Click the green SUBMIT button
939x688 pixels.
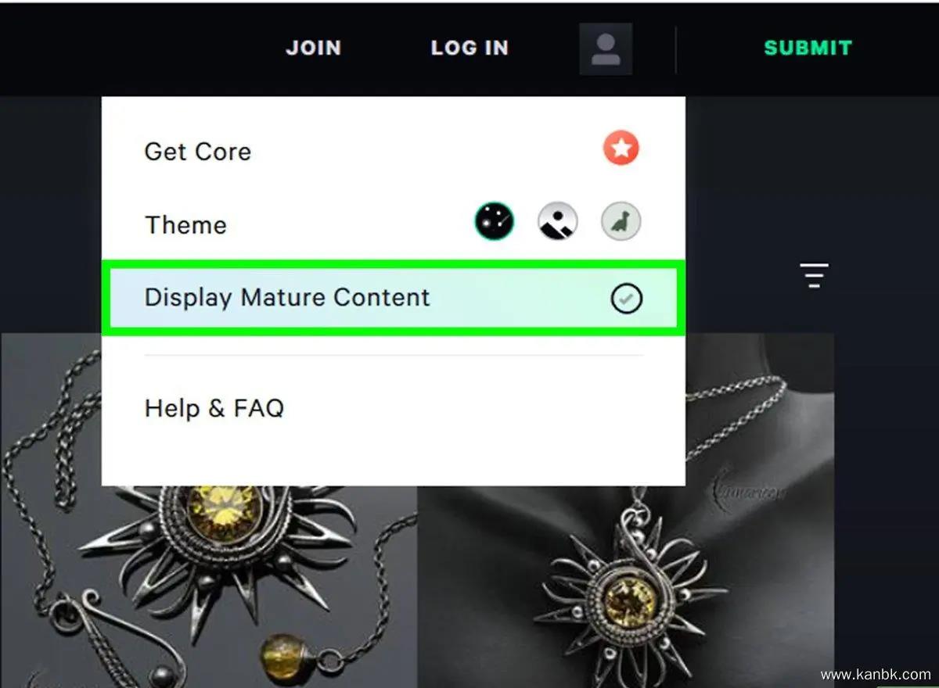(808, 48)
